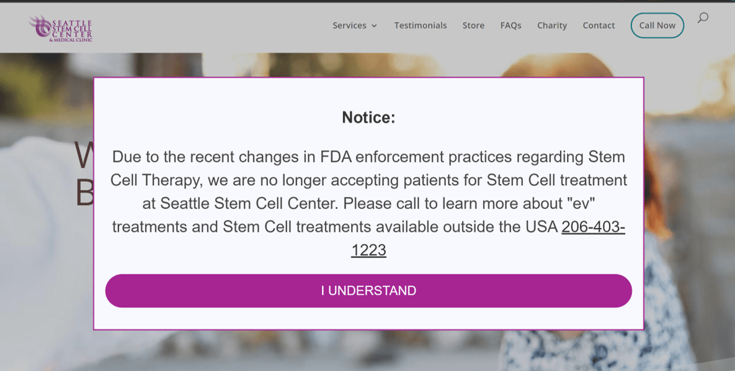This screenshot has height=371, width=735.
Task: Click the Seattle Stem Cell Center logo
Action: [60, 28]
